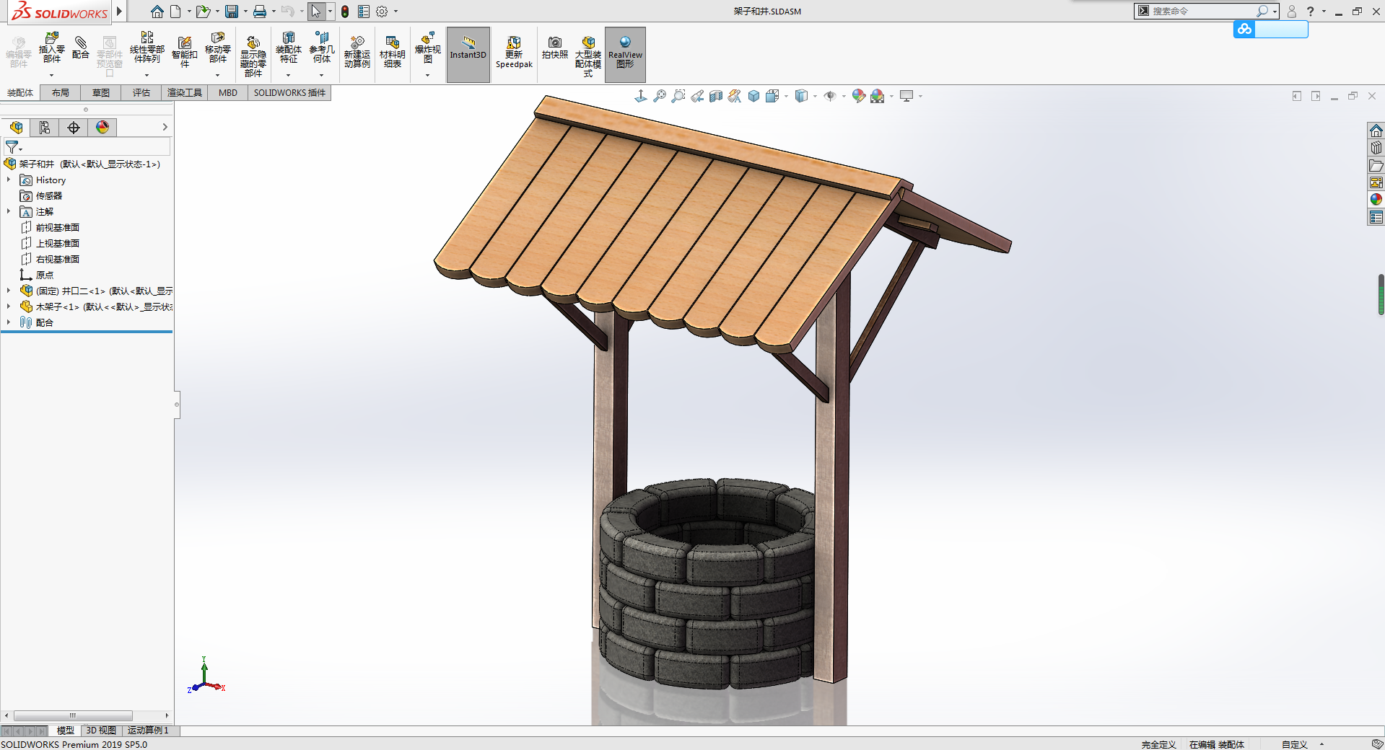Viewport: 1385px width, 750px height.
Task: Open the Help question mark button
Action: click(x=1311, y=12)
